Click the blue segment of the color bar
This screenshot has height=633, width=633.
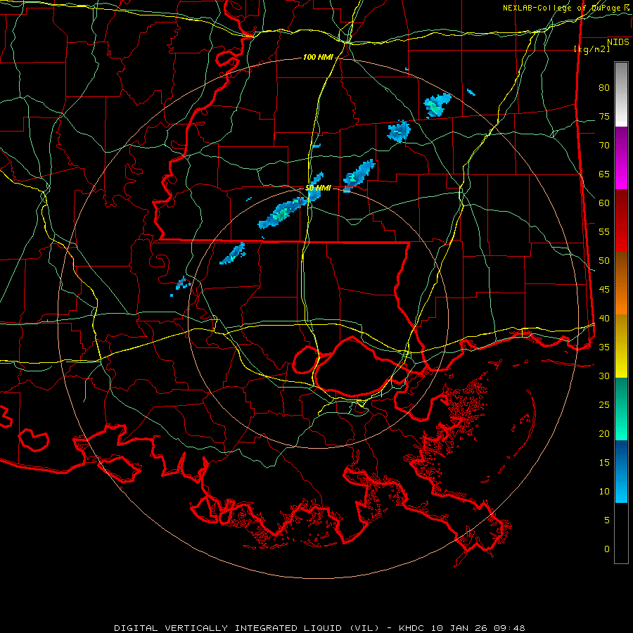621,471
